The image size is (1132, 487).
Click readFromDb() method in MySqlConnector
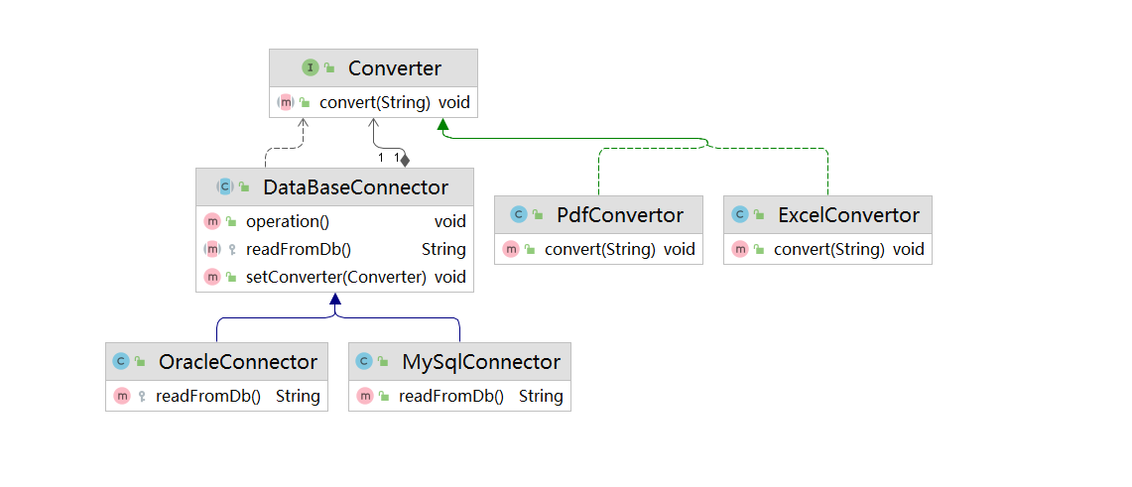point(450,396)
